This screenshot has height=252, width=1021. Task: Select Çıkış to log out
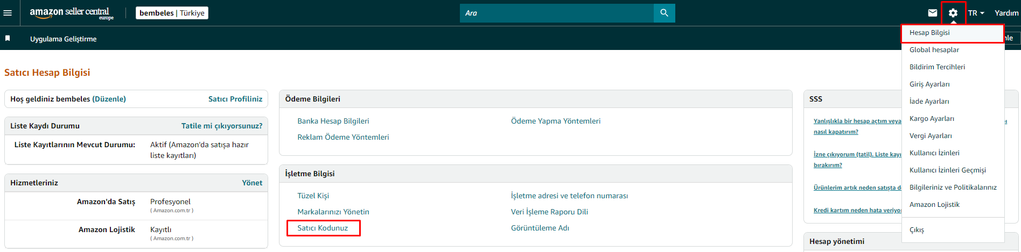(x=917, y=230)
